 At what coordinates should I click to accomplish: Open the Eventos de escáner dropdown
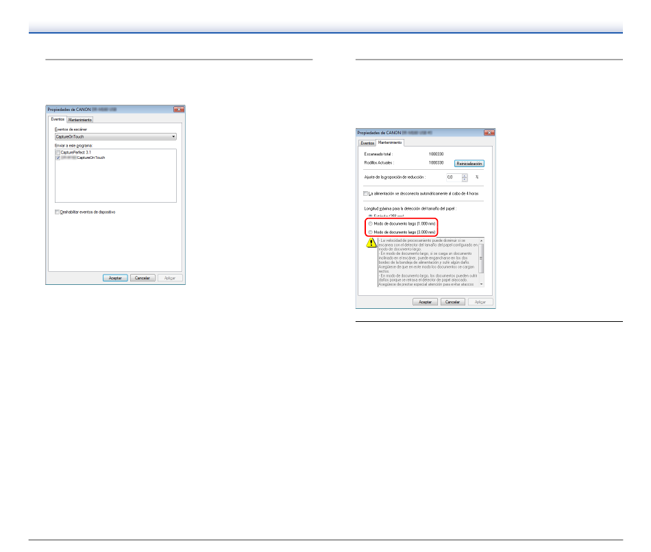115,136
